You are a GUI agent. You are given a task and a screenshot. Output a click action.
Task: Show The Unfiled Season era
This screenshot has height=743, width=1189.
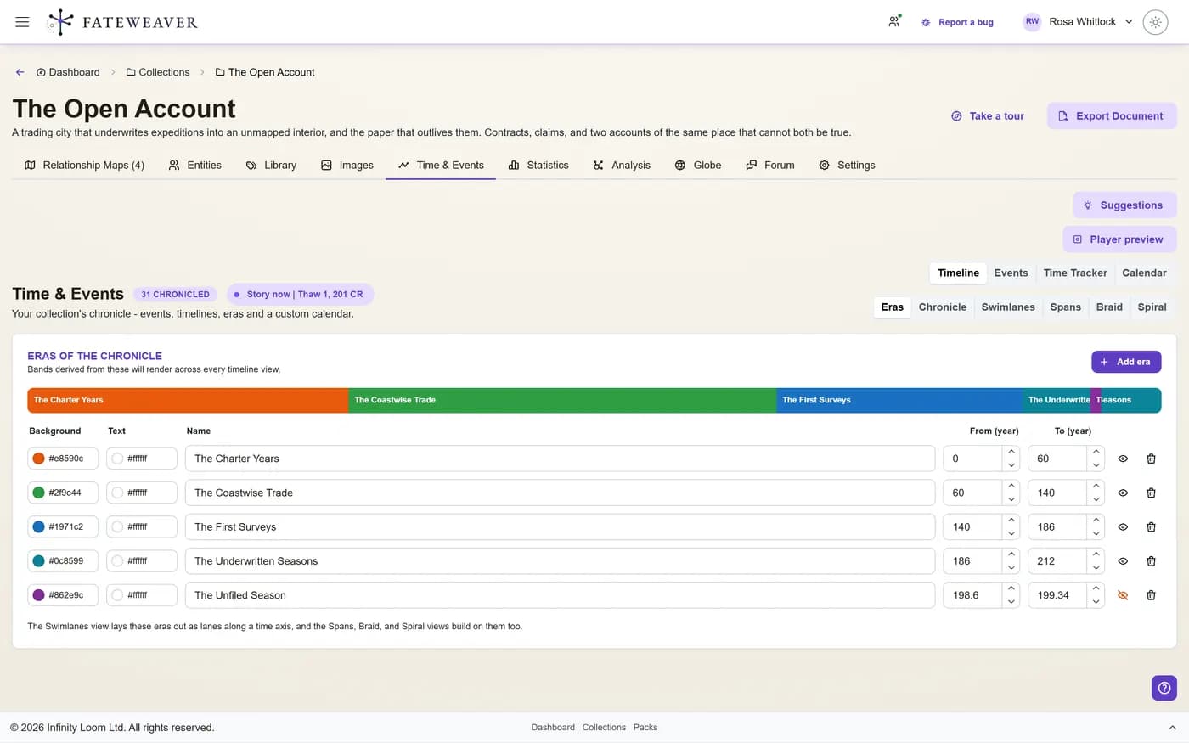click(1123, 595)
